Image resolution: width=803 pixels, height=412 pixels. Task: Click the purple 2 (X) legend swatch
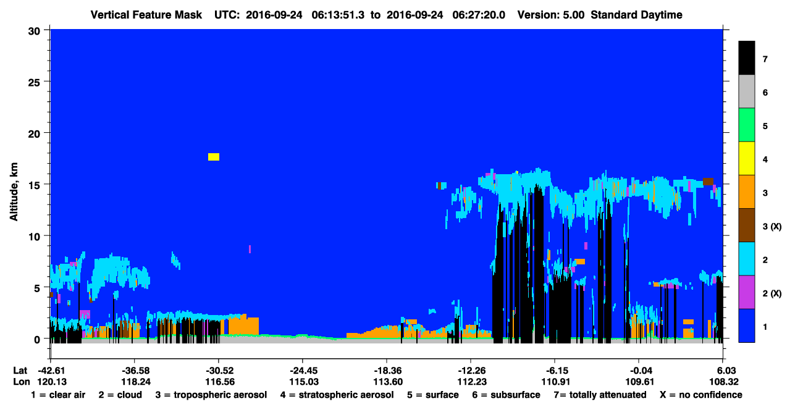[747, 292]
